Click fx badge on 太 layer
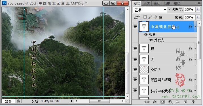The width and height of the screenshot is (203, 106). [190, 59]
